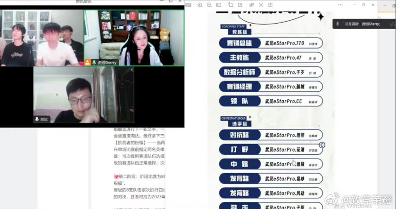Click the 教练组 section heading

tap(239, 32)
